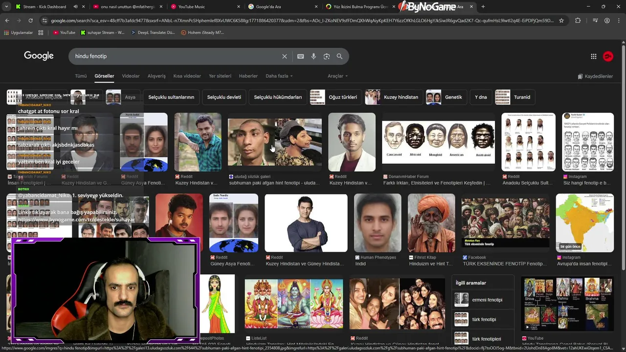Image resolution: width=626 pixels, height=352 pixels.
Task: Open the Yer siteleri tab
Action: pyautogui.click(x=220, y=76)
